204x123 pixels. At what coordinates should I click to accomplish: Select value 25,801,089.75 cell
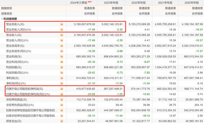194,100
